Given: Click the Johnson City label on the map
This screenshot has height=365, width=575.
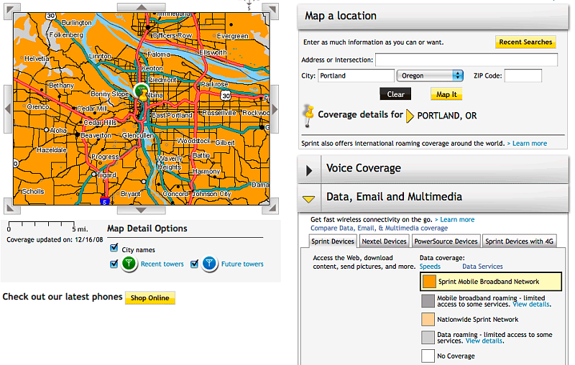Looking at the screenshot, I should (x=211, y=194).
